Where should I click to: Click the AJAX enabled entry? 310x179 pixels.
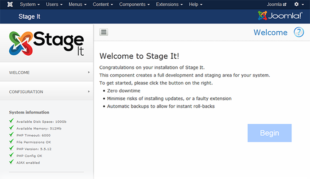coord(28,163)
